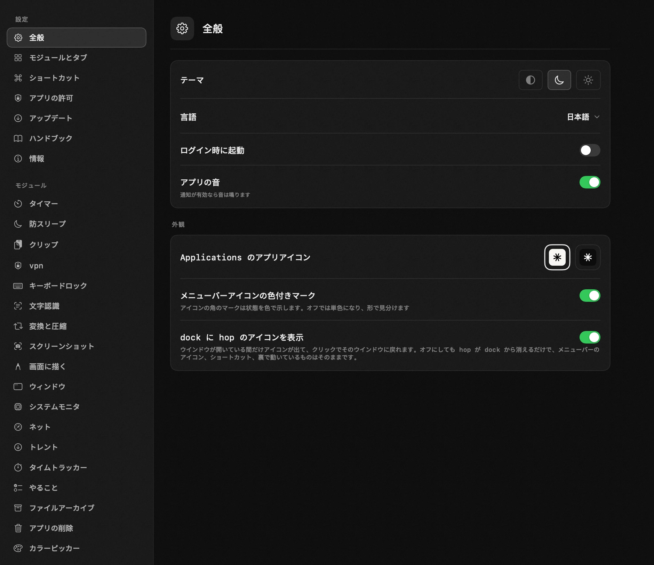Select the dark theme moon icon
This screenshot has width=654, height=565.
pyautogui.click(x=559, y=80)
